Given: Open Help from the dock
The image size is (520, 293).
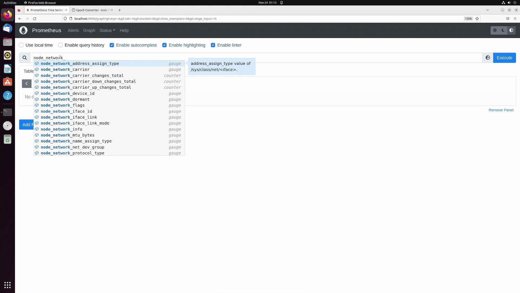Looking at the screenshot, I should coord(8,95).
